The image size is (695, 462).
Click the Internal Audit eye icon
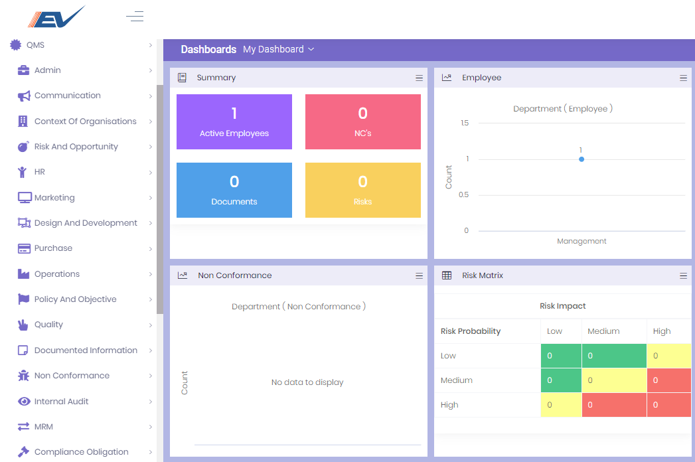pyautogui.click(x=24, y=402)
